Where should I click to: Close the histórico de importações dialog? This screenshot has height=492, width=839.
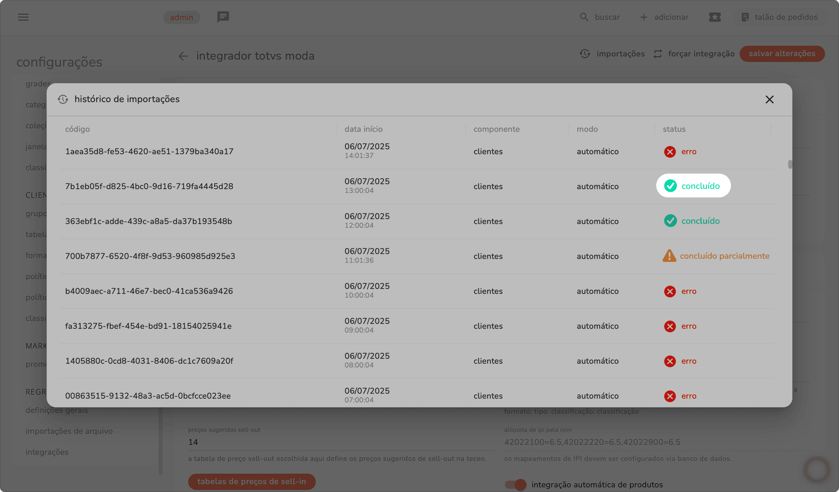(x=769, y=100)
